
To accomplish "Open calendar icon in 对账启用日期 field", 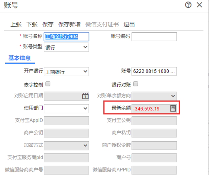I will (85, 96).
